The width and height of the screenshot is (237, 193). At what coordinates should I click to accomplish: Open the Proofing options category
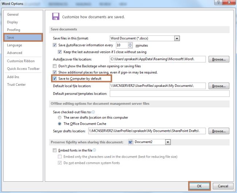coord(13,30)
